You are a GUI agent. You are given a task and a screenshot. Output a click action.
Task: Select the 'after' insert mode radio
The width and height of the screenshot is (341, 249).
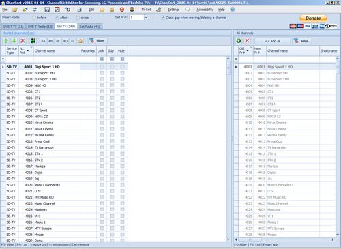[57, 18]
